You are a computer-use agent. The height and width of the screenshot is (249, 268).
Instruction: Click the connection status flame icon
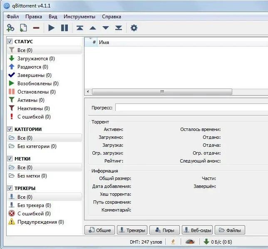[x=173, y=242]
